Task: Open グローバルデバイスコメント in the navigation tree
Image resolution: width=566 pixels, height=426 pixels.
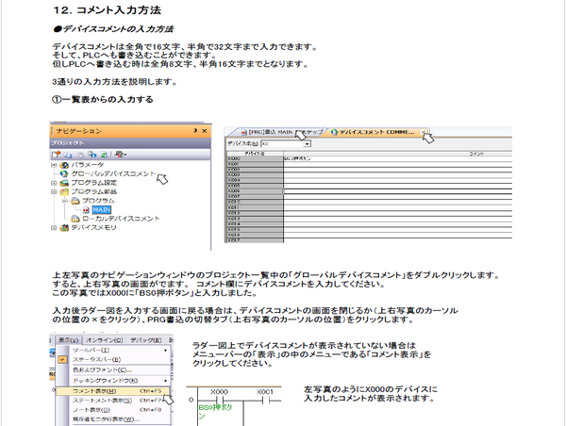Action: click(x=109, y=174)
